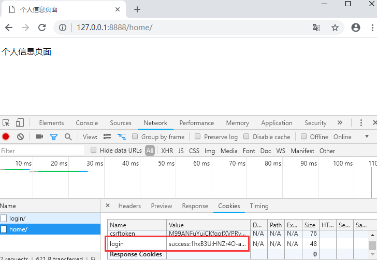This screenshot has width=377, height=260.
Task: Open the Response detail tab
Action: pos(195,206)
